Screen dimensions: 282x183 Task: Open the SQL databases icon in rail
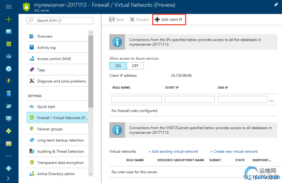tap(9, 94)
